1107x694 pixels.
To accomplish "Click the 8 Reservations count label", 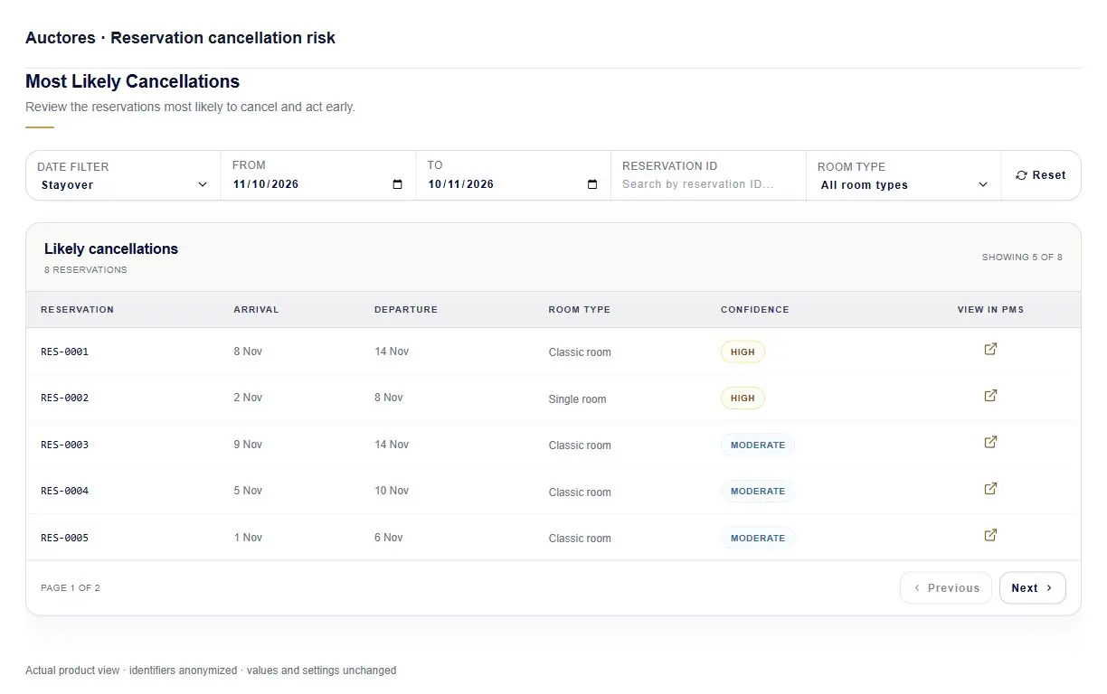I will click(x=86, y=270).
